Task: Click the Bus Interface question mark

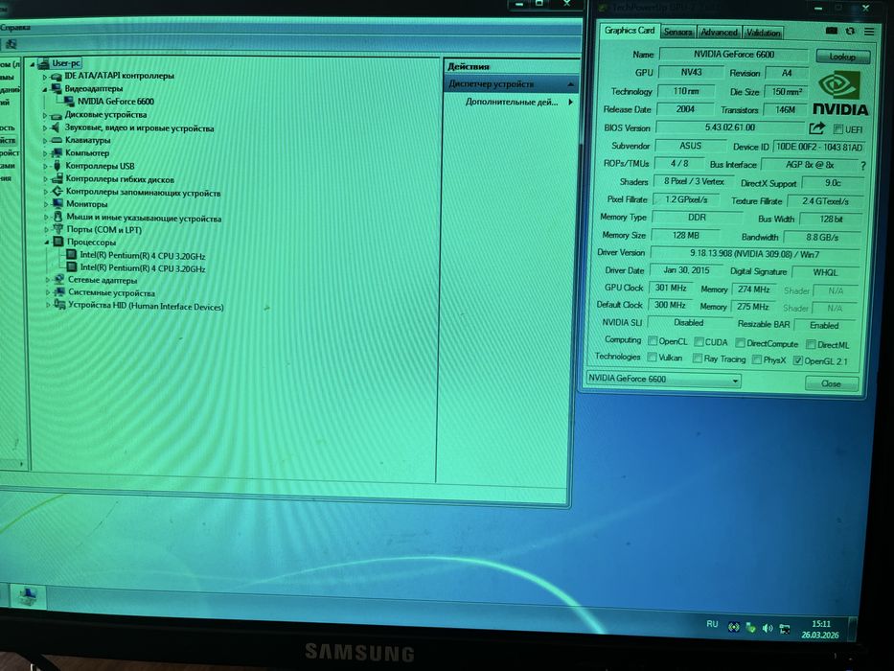Action: (862, 166)
